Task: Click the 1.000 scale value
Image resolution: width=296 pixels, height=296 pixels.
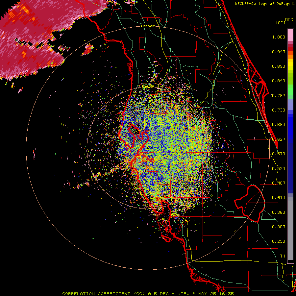Action: pos(279,37)
